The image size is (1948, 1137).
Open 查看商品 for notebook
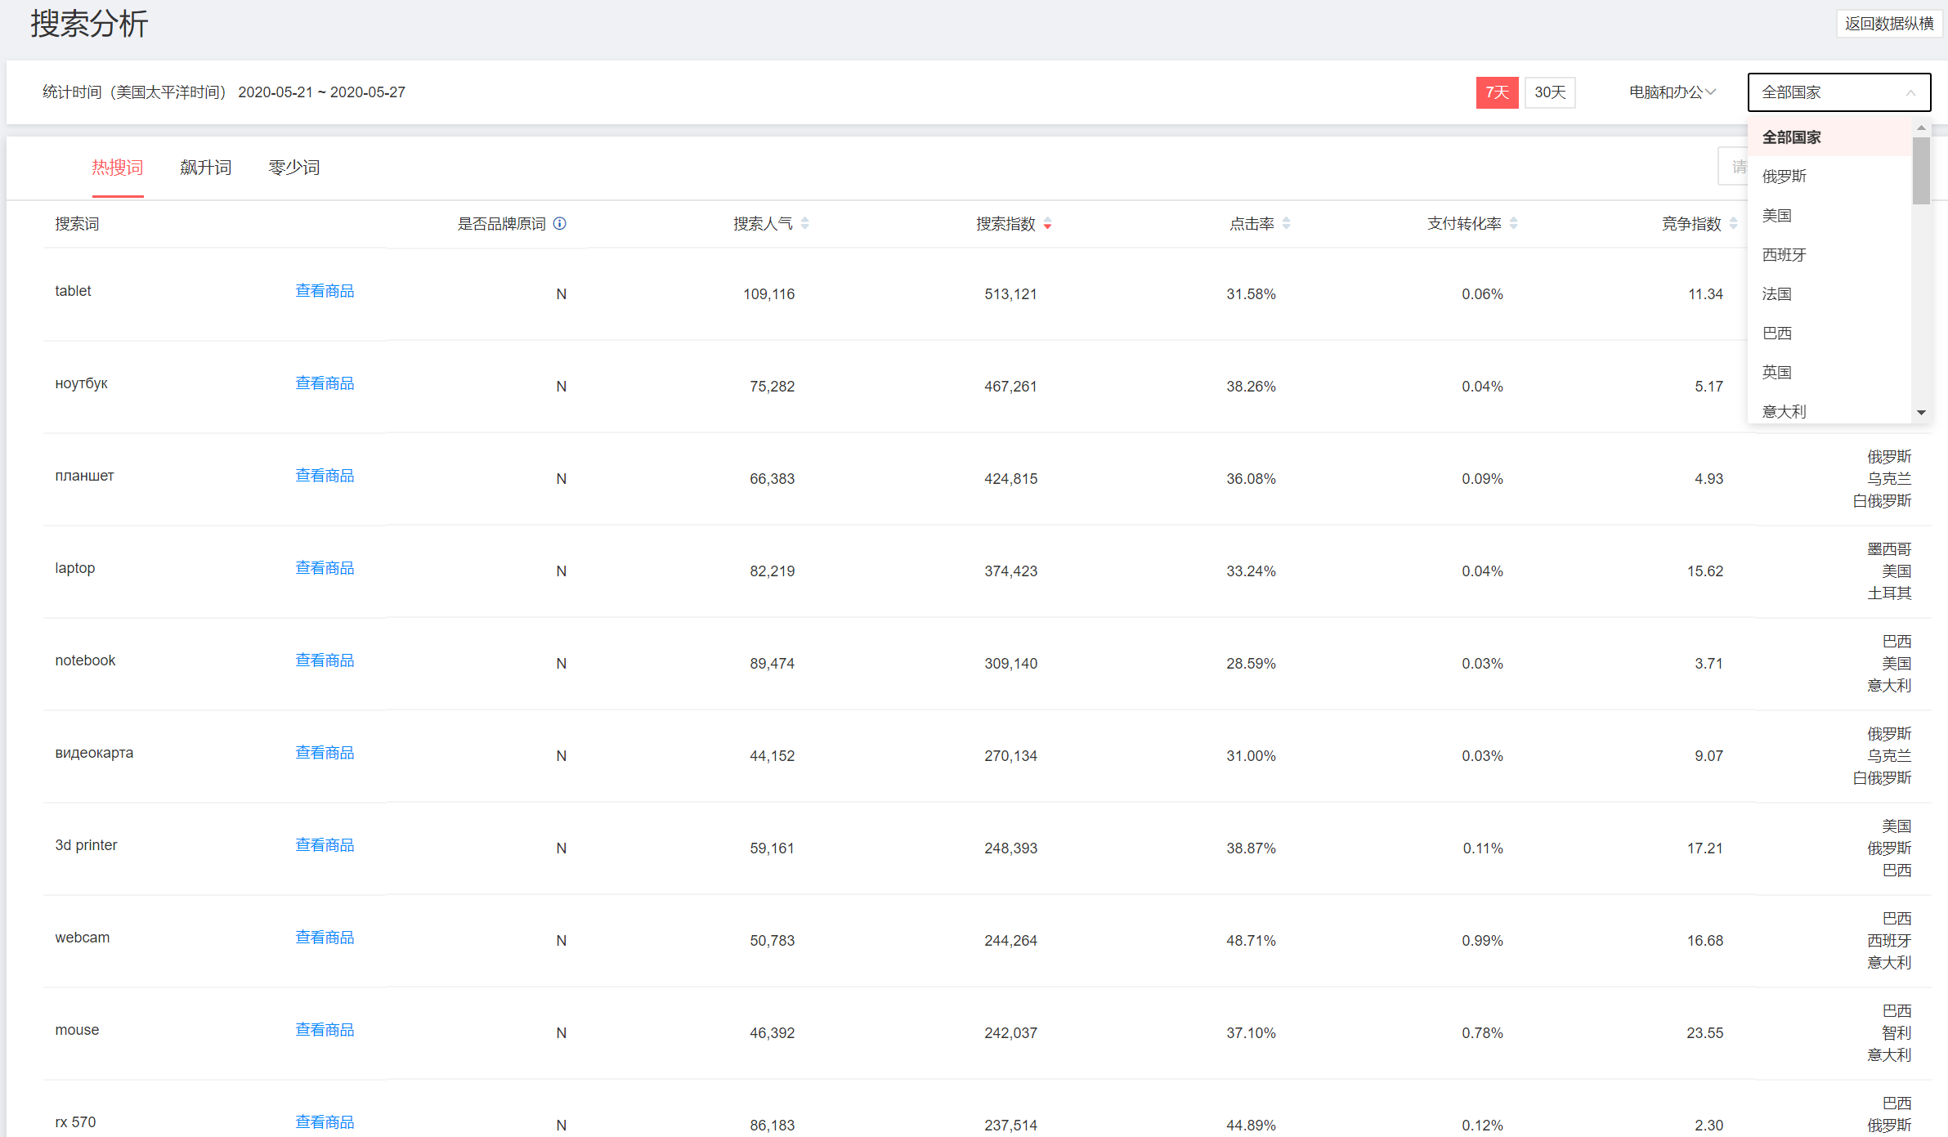pos(325,660)
